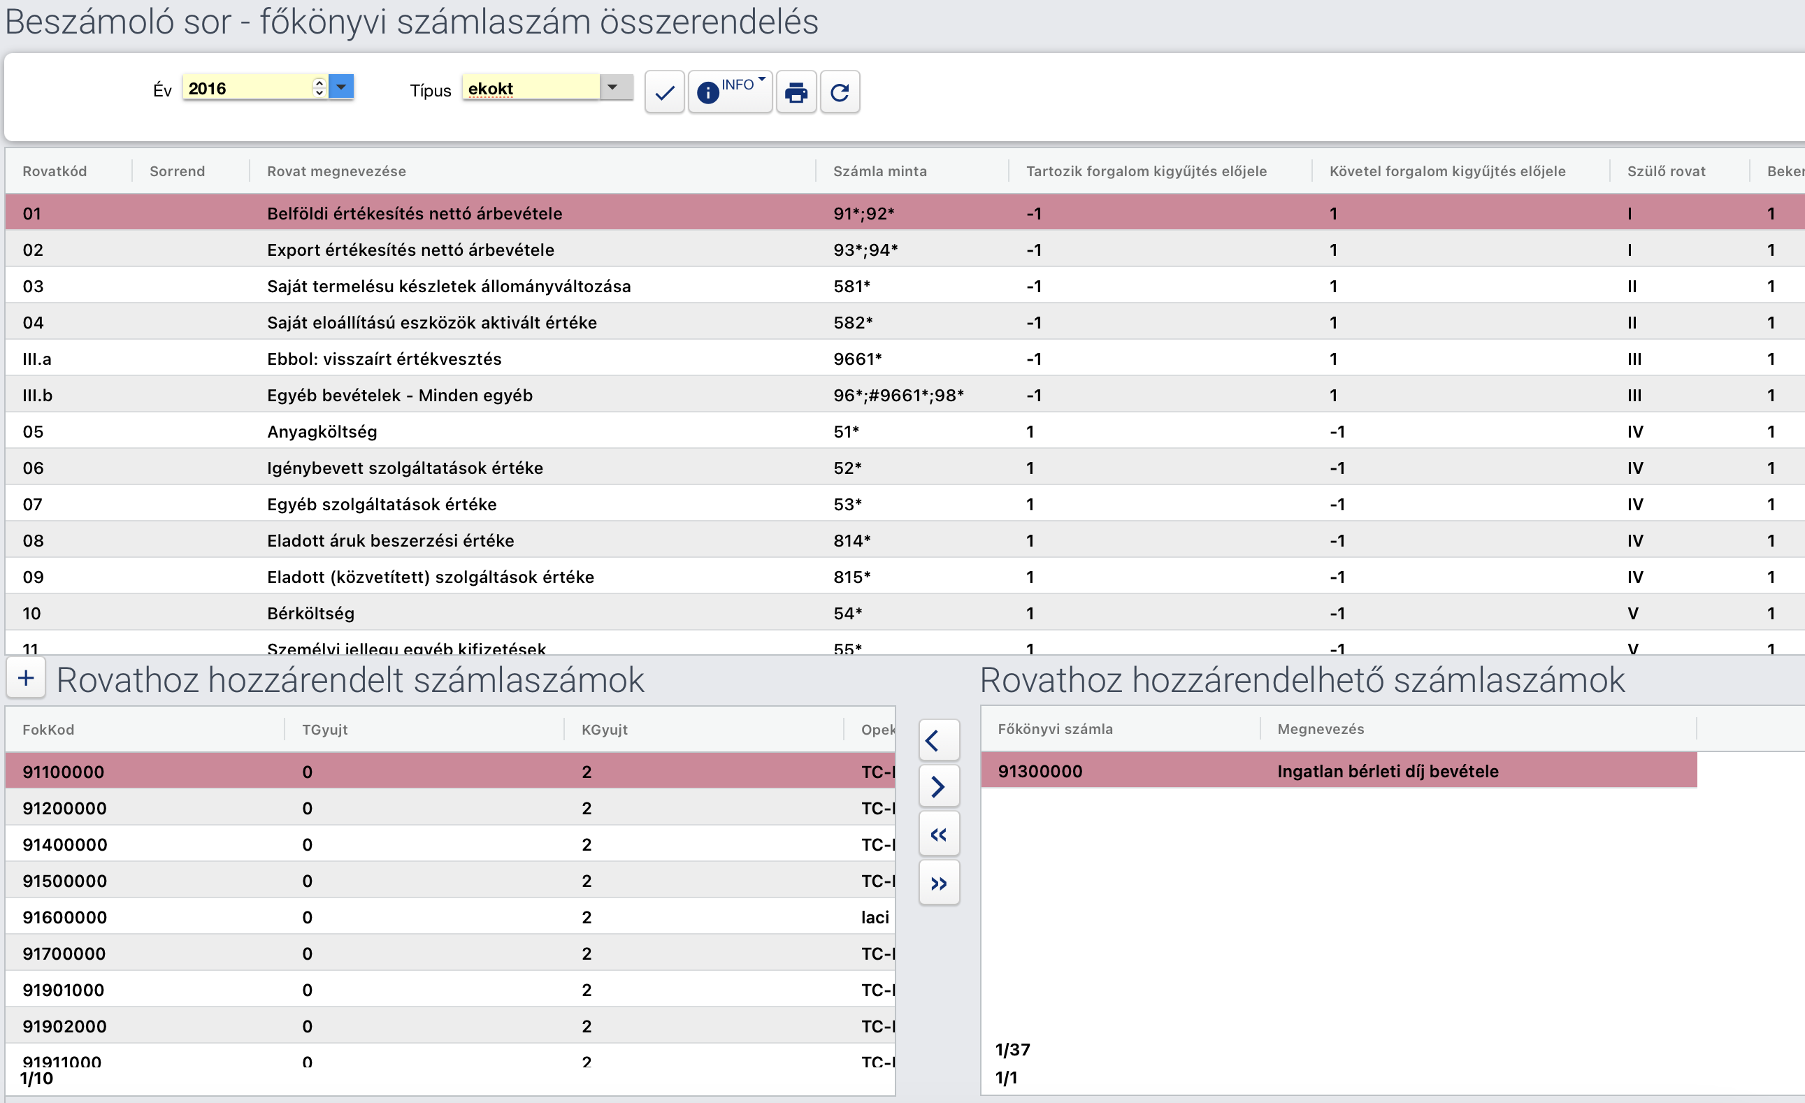Select assigned account 91700000
The width and height of the screenshot is (1805, 1103).
(450, 953)
